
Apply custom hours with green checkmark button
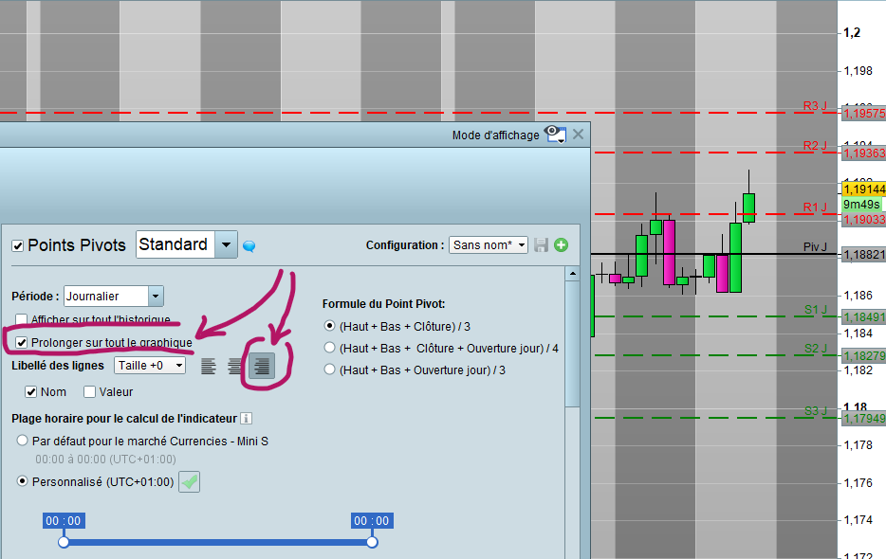[190, 482]
